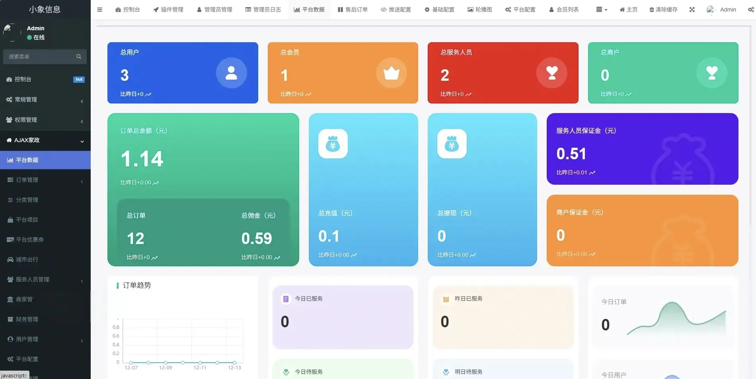Screen dimensions: 756x379
Task: Switch to the 会员列表 tab
Action: click(564, 10)
